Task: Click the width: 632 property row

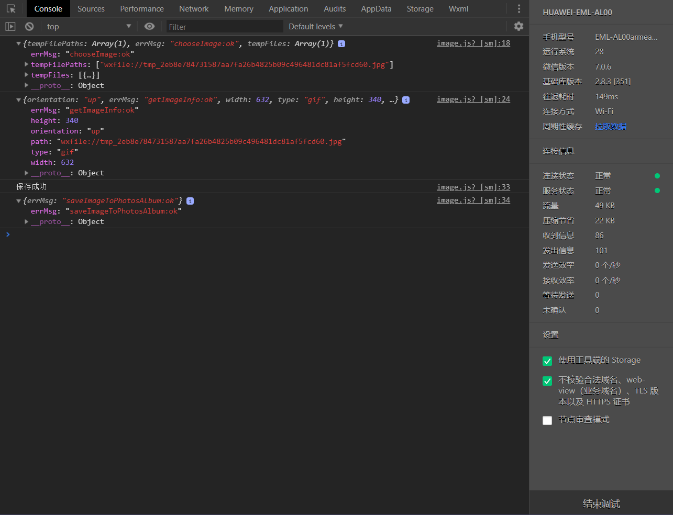Action: tap(52, 162)
